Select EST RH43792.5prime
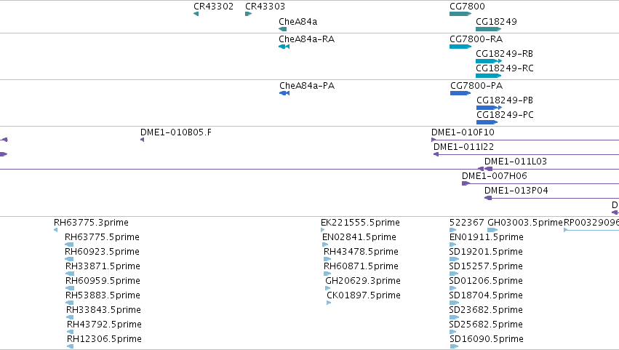 (104, 325)
